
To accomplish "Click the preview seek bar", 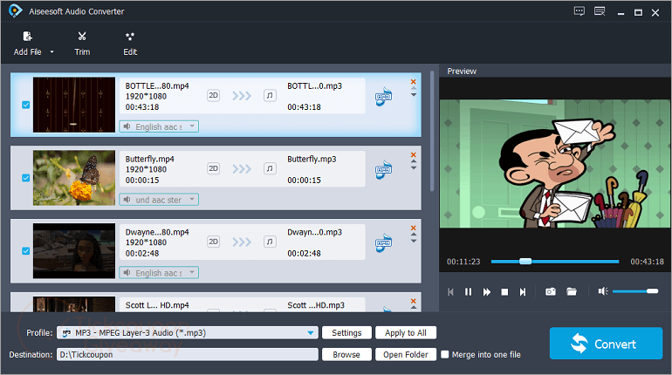I will click(x=555, y=261).
